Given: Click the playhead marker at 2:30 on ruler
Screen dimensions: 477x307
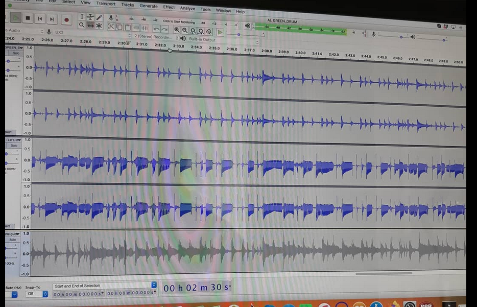Looking at the screenshot, I should [x=128, y=43].
